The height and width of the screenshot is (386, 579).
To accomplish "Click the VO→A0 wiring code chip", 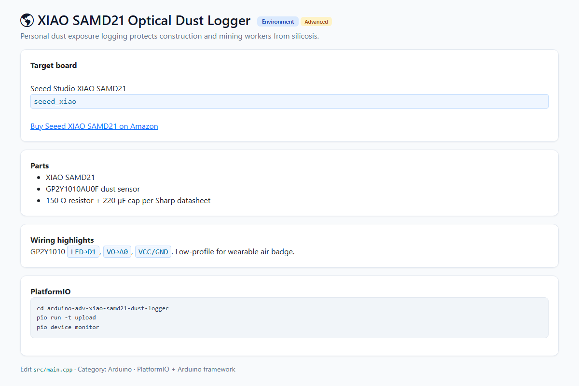I will click(x=117, y=252).
